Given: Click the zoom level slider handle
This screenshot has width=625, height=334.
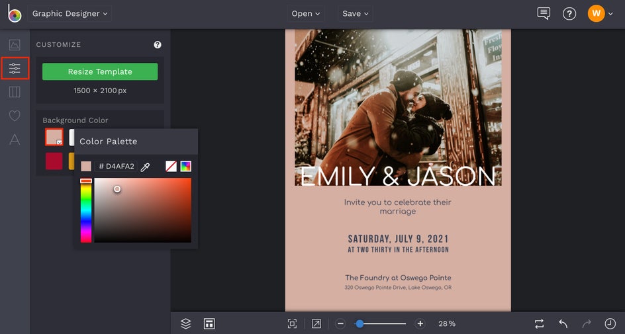Looking at the screenshot, I should click(360, 323).
